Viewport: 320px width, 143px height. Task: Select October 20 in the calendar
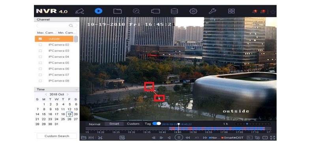coord(76,114)
